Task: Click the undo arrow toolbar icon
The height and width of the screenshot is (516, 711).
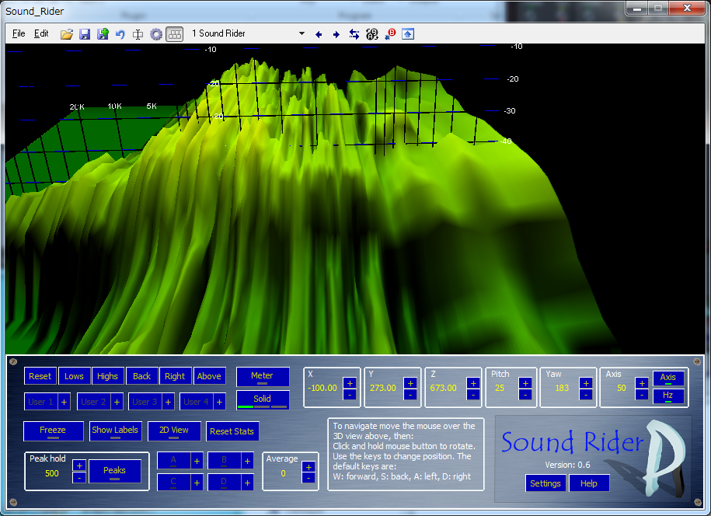Action: pos(120,34)
